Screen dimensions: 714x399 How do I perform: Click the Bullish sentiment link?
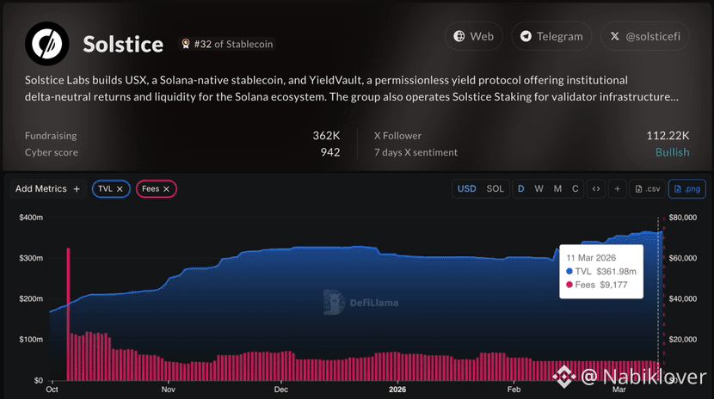tap(672, 152)
